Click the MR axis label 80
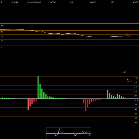139x139 pixels. click(x=136, y=83)
